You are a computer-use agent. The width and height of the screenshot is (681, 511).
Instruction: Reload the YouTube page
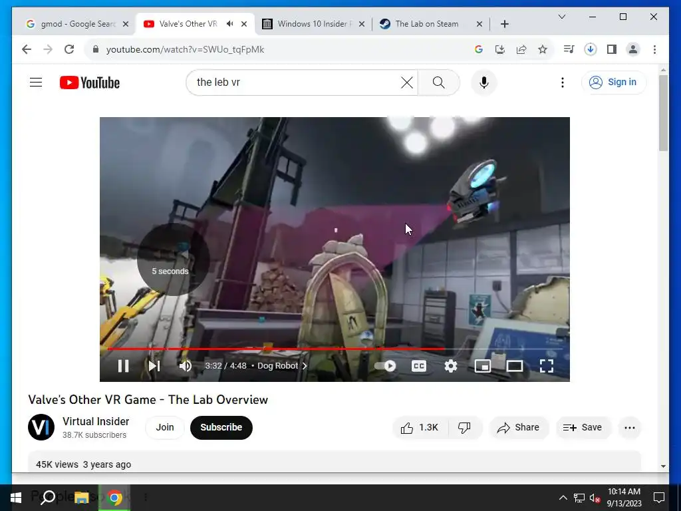69,49
